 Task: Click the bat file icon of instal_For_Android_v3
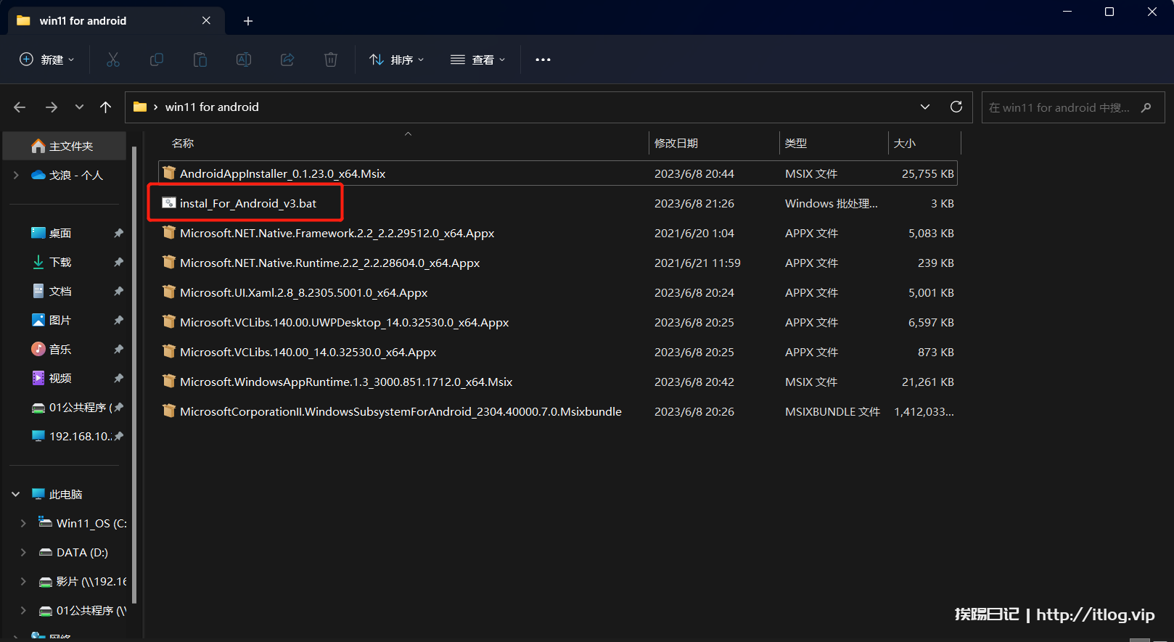tap(169, 203)
